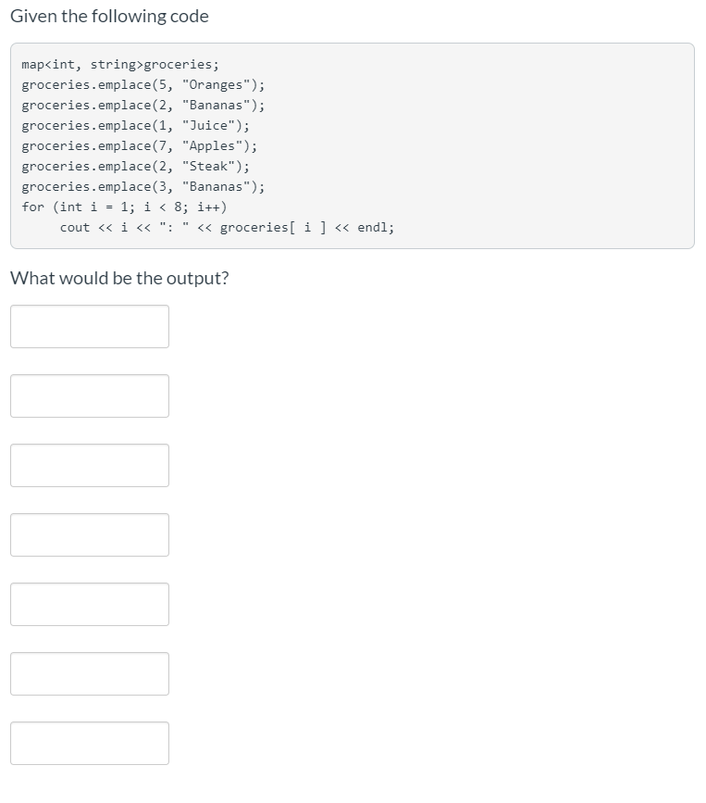This screenshot has height=803, width=706.
Task: Click the fifth answer input box
Action: pyautogui.click(x=89, y=603)
